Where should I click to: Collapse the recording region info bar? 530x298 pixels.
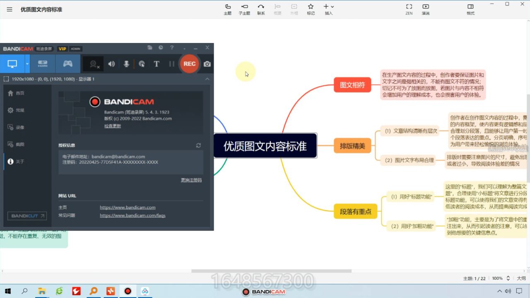tap(207, 79)
